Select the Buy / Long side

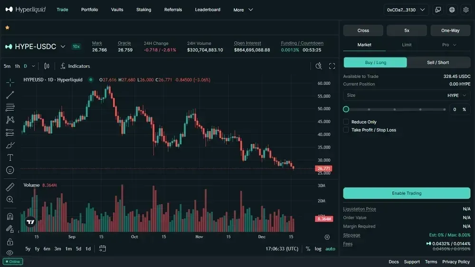pos(375,62)
